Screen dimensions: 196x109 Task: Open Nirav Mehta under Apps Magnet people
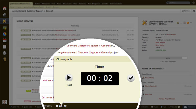pyautogui.click(x=149, y=78)
